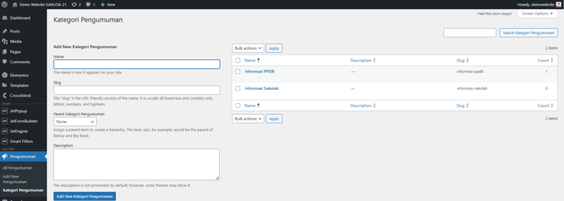Open All Pengumuman submenu item
This screenshot has width=564, height=201.
point(17,168)
